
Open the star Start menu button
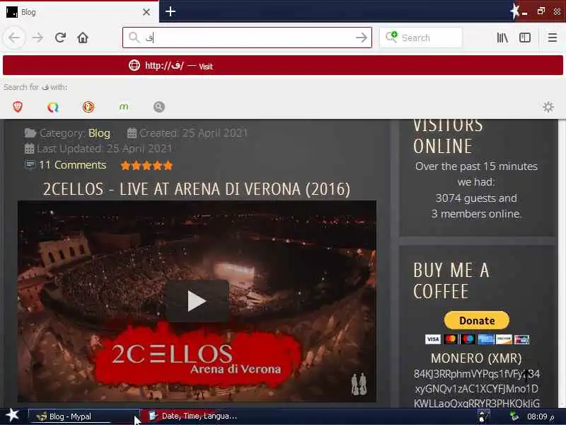pos(12,415)
